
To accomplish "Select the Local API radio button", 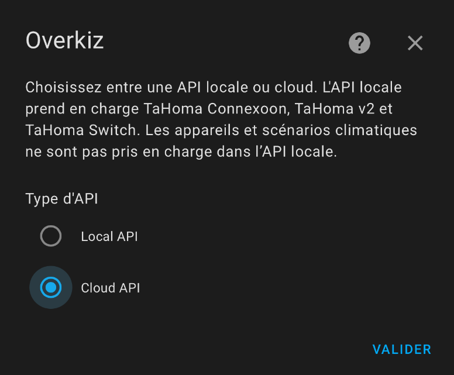I will pos(51,236).
